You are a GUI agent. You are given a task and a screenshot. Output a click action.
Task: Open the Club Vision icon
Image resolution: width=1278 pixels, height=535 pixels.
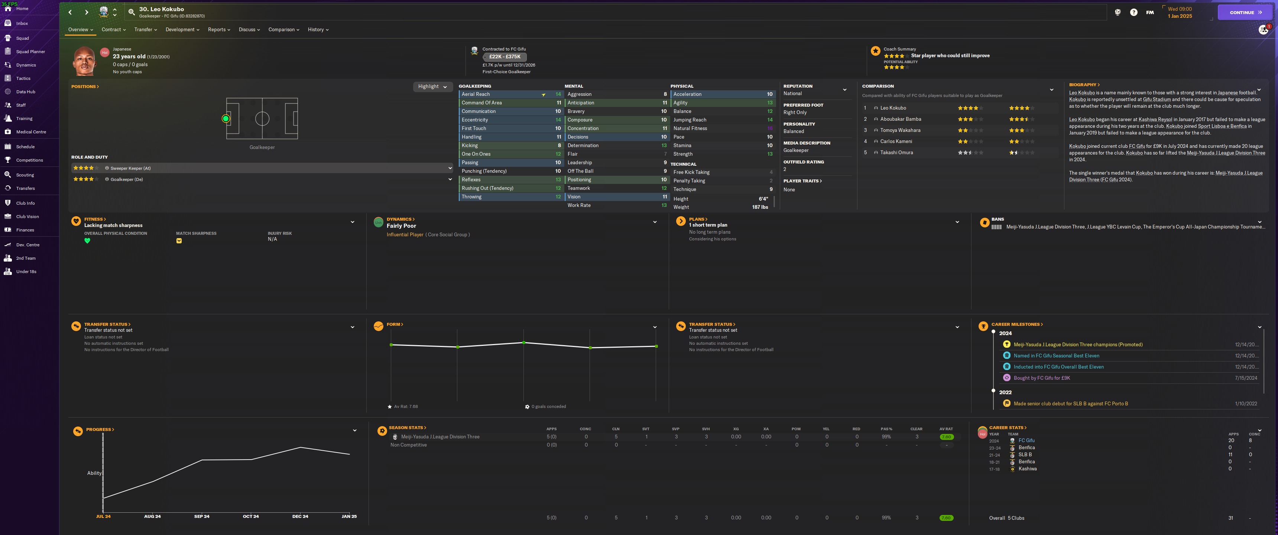click(8, 217)
